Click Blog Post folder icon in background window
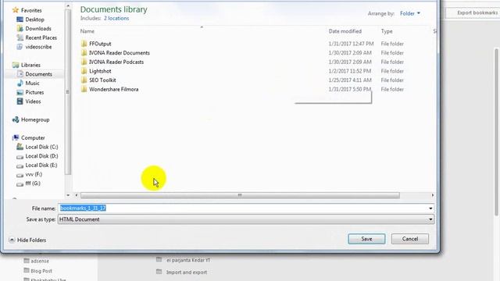This screenshot has width=500, height=281. (27, 271)
